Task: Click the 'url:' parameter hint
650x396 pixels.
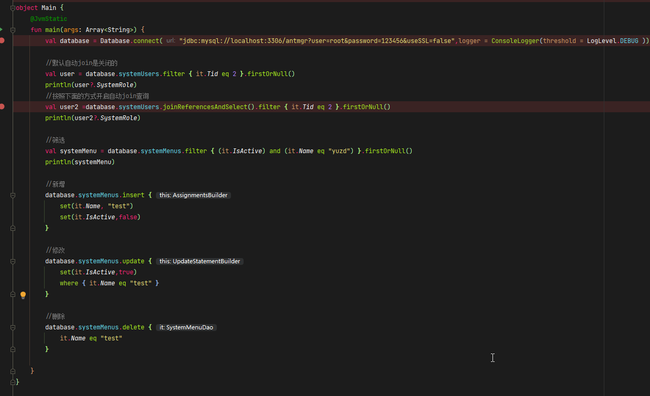Action: tap(171, 41)
